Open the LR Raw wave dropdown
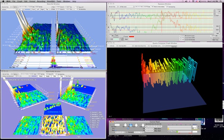The image size is (224, 140). [x=127, y=7]
